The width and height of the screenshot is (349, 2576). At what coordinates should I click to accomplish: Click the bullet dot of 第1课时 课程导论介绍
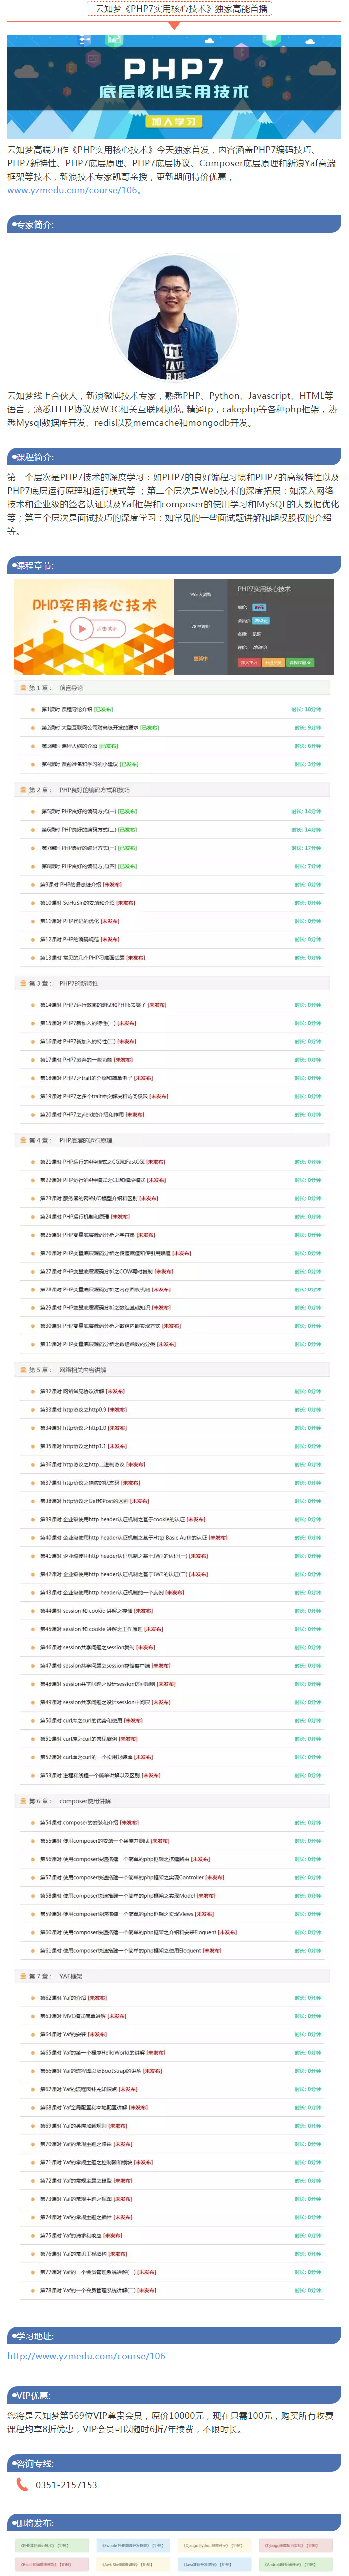[33, 709]
